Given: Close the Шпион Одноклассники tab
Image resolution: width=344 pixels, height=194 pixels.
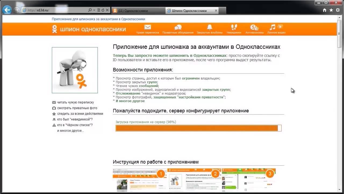Looking at the screenshot, I should [x=216, y=11].
